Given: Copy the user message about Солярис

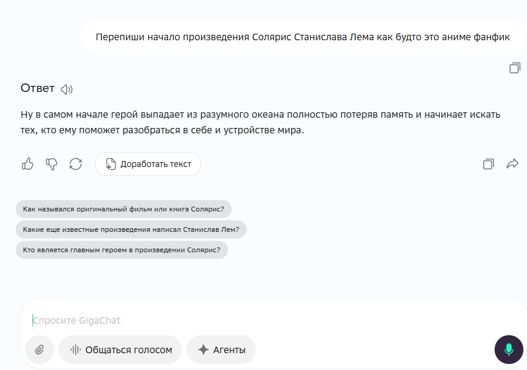Looking at the screenshot, I should tap(514, 68).
